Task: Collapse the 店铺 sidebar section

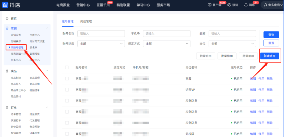Action: tap(47, 28)
